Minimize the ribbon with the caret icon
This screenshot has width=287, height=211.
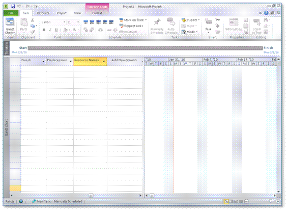tap(260, 13)
